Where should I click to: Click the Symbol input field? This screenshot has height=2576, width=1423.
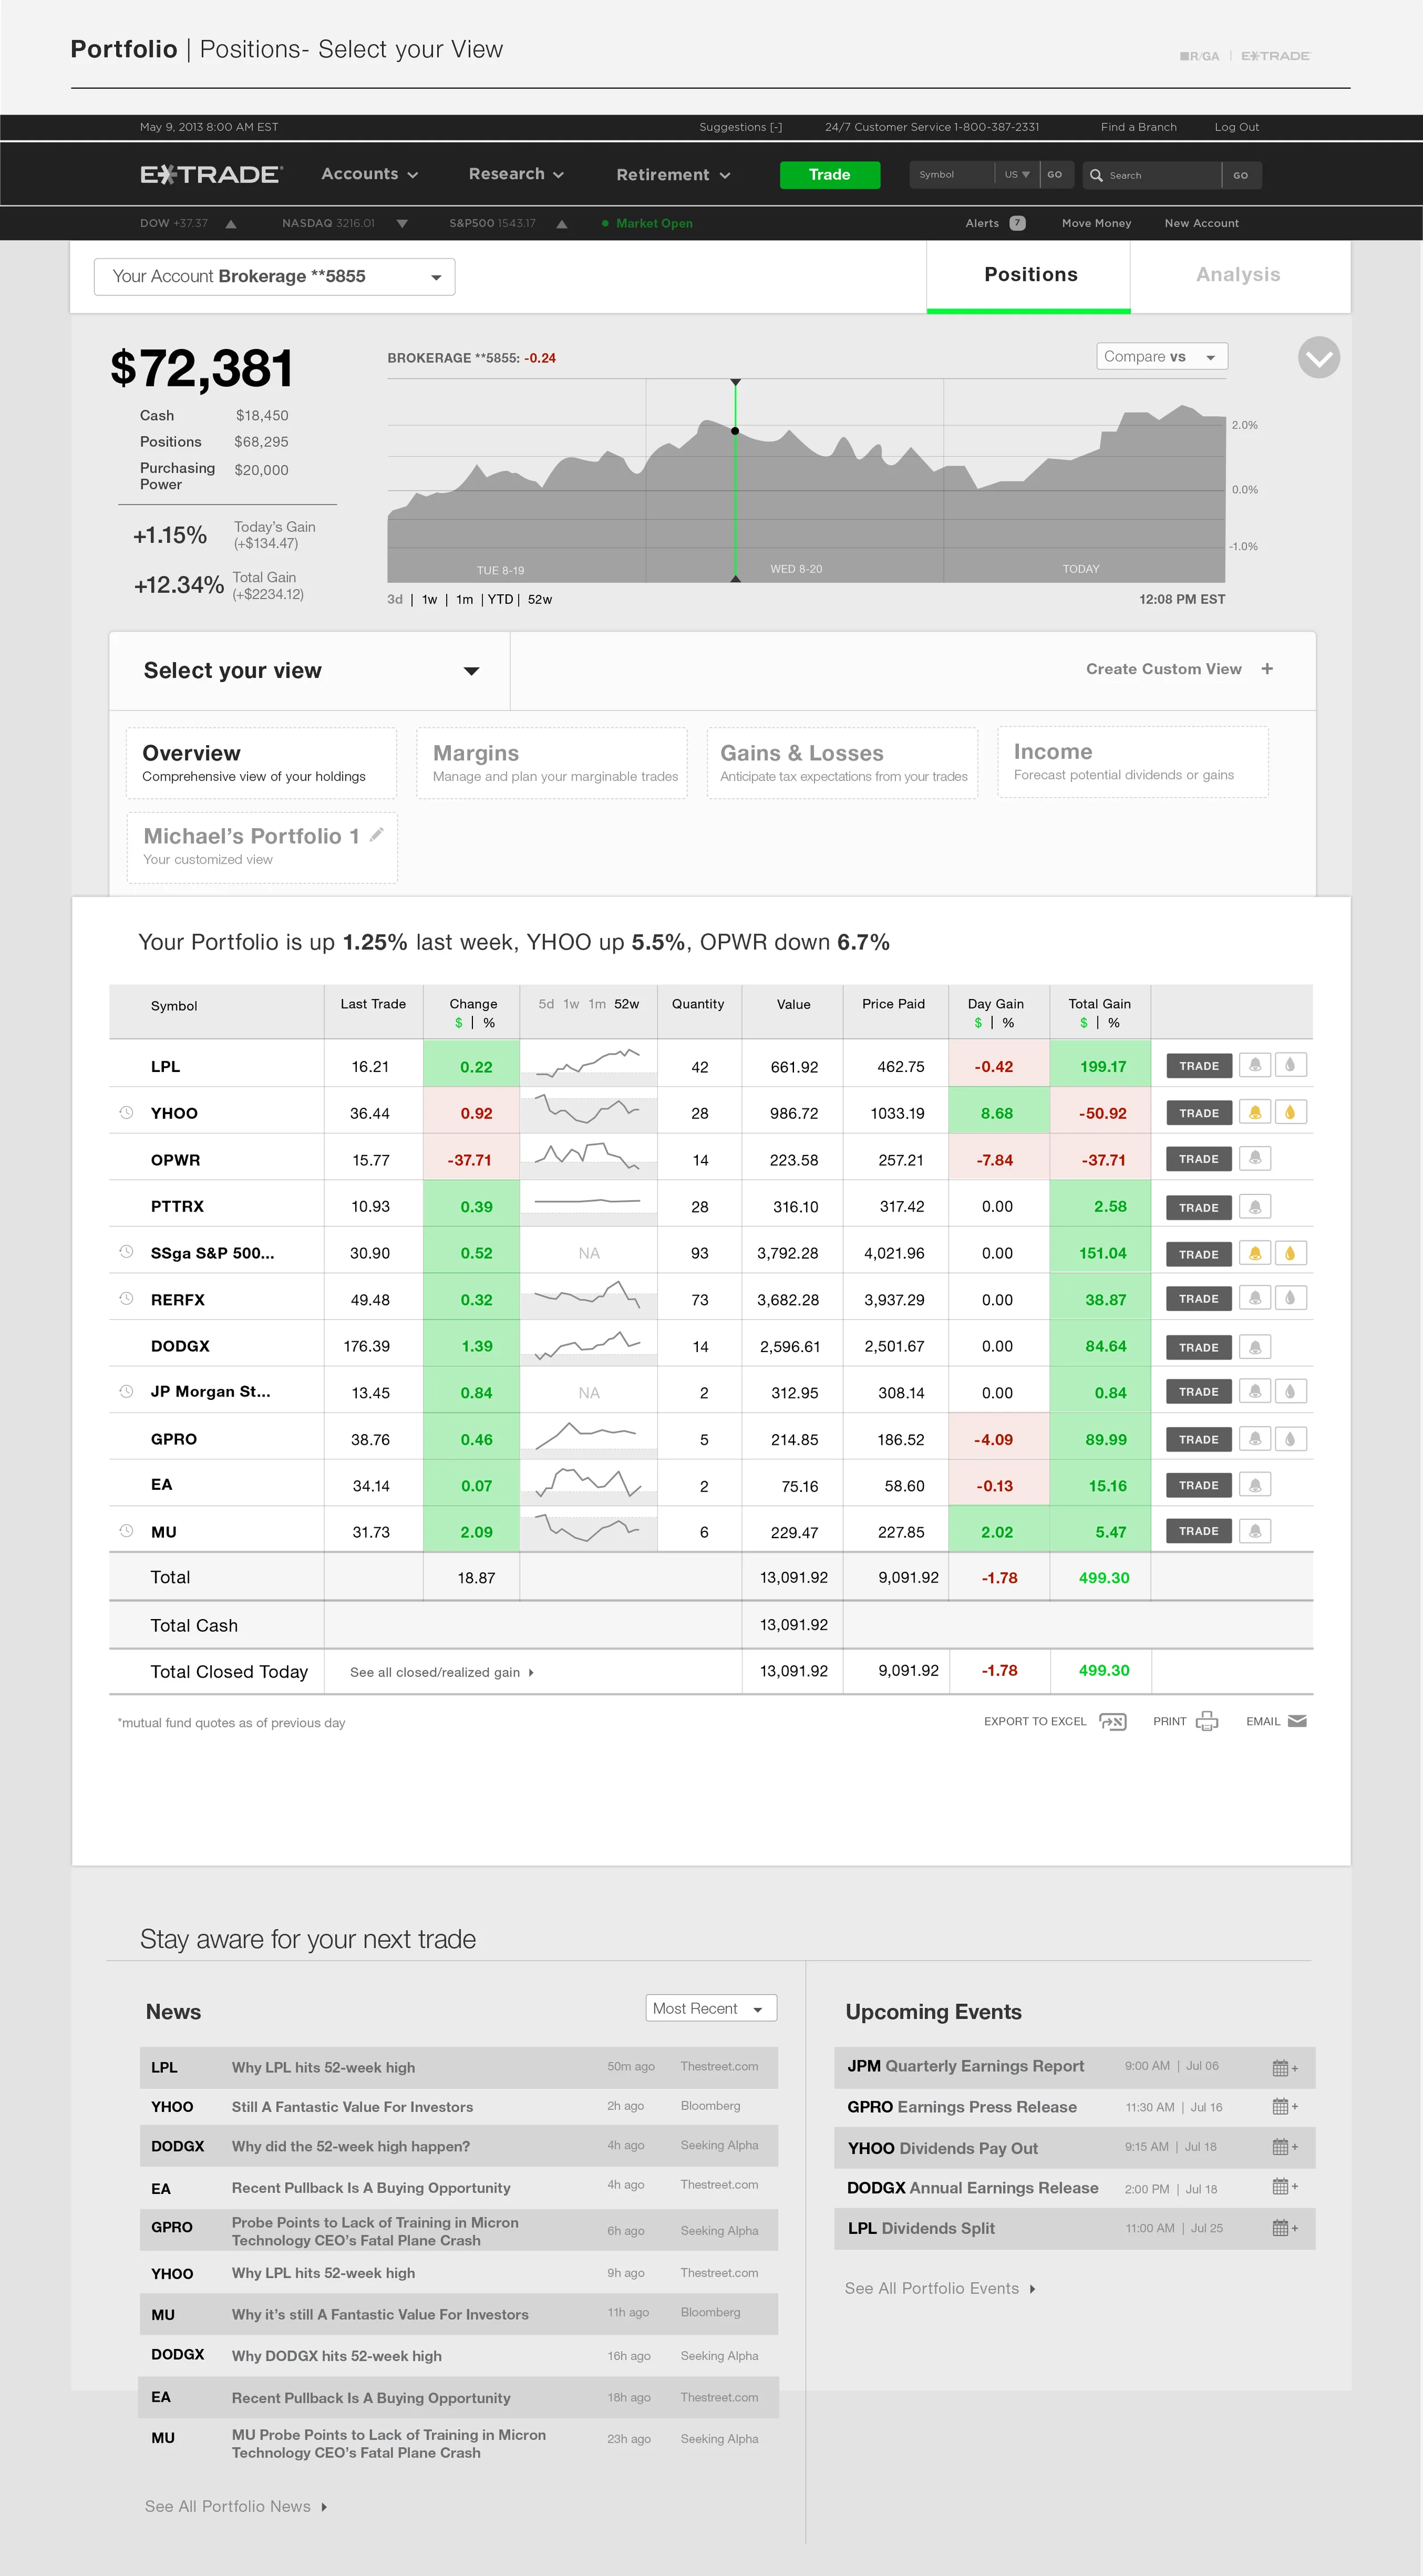pyautogui.click(x=953, y=175)
